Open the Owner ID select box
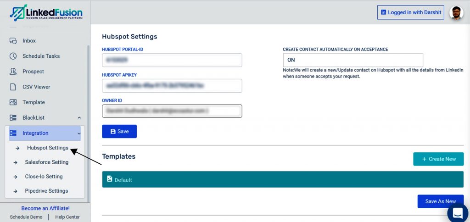Viewport: 470px width, 222px height. tap(172, 111)
